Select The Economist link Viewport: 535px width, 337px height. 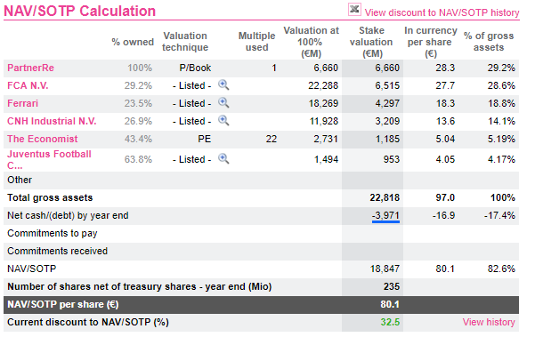[x=43, y=139]
